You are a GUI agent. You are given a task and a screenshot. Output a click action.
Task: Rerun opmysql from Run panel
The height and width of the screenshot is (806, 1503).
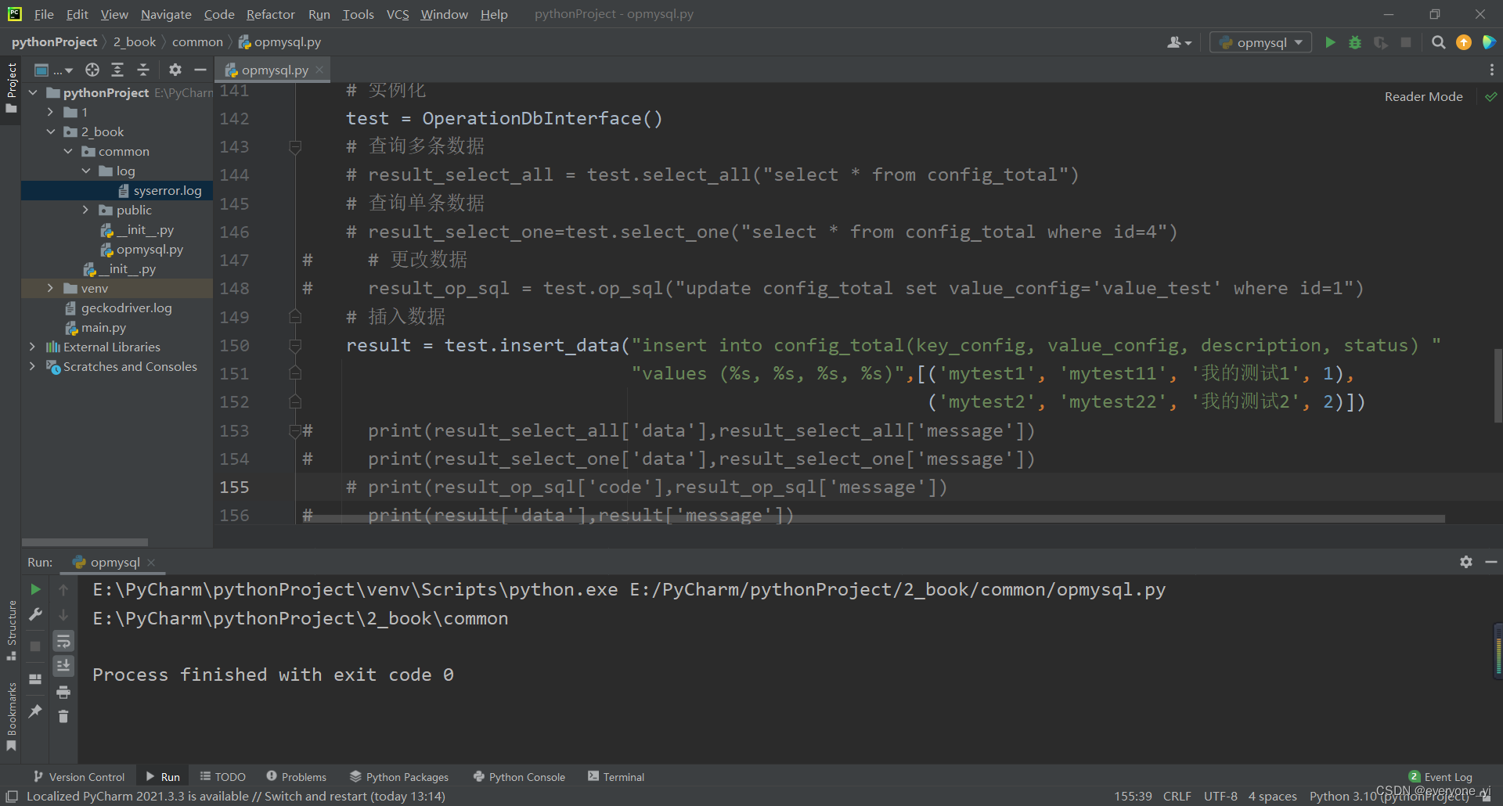pos(35,589)
